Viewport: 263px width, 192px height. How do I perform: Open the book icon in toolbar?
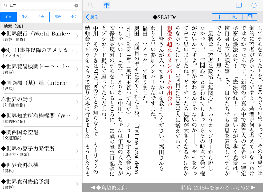tap(239, 5)
